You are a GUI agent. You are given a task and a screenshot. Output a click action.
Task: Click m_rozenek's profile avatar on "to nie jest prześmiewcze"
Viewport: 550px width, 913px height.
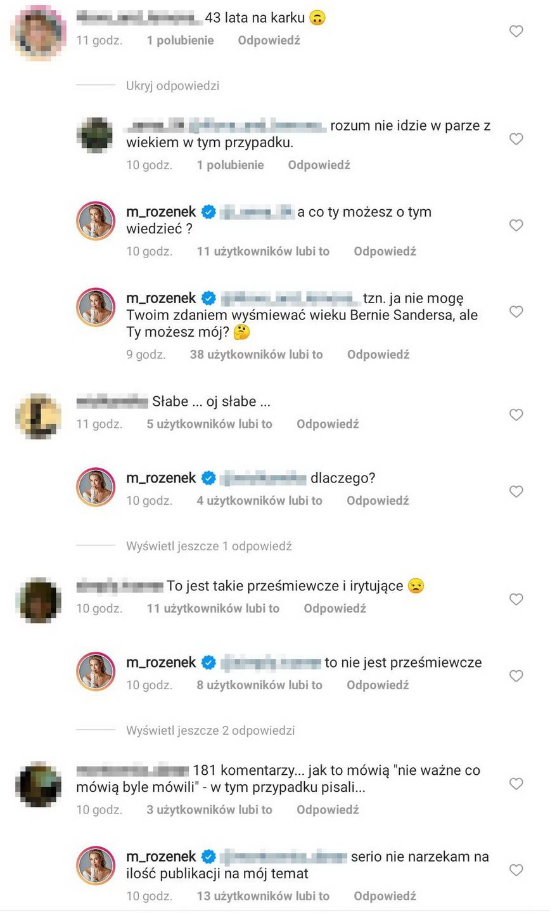click(95, 671)
